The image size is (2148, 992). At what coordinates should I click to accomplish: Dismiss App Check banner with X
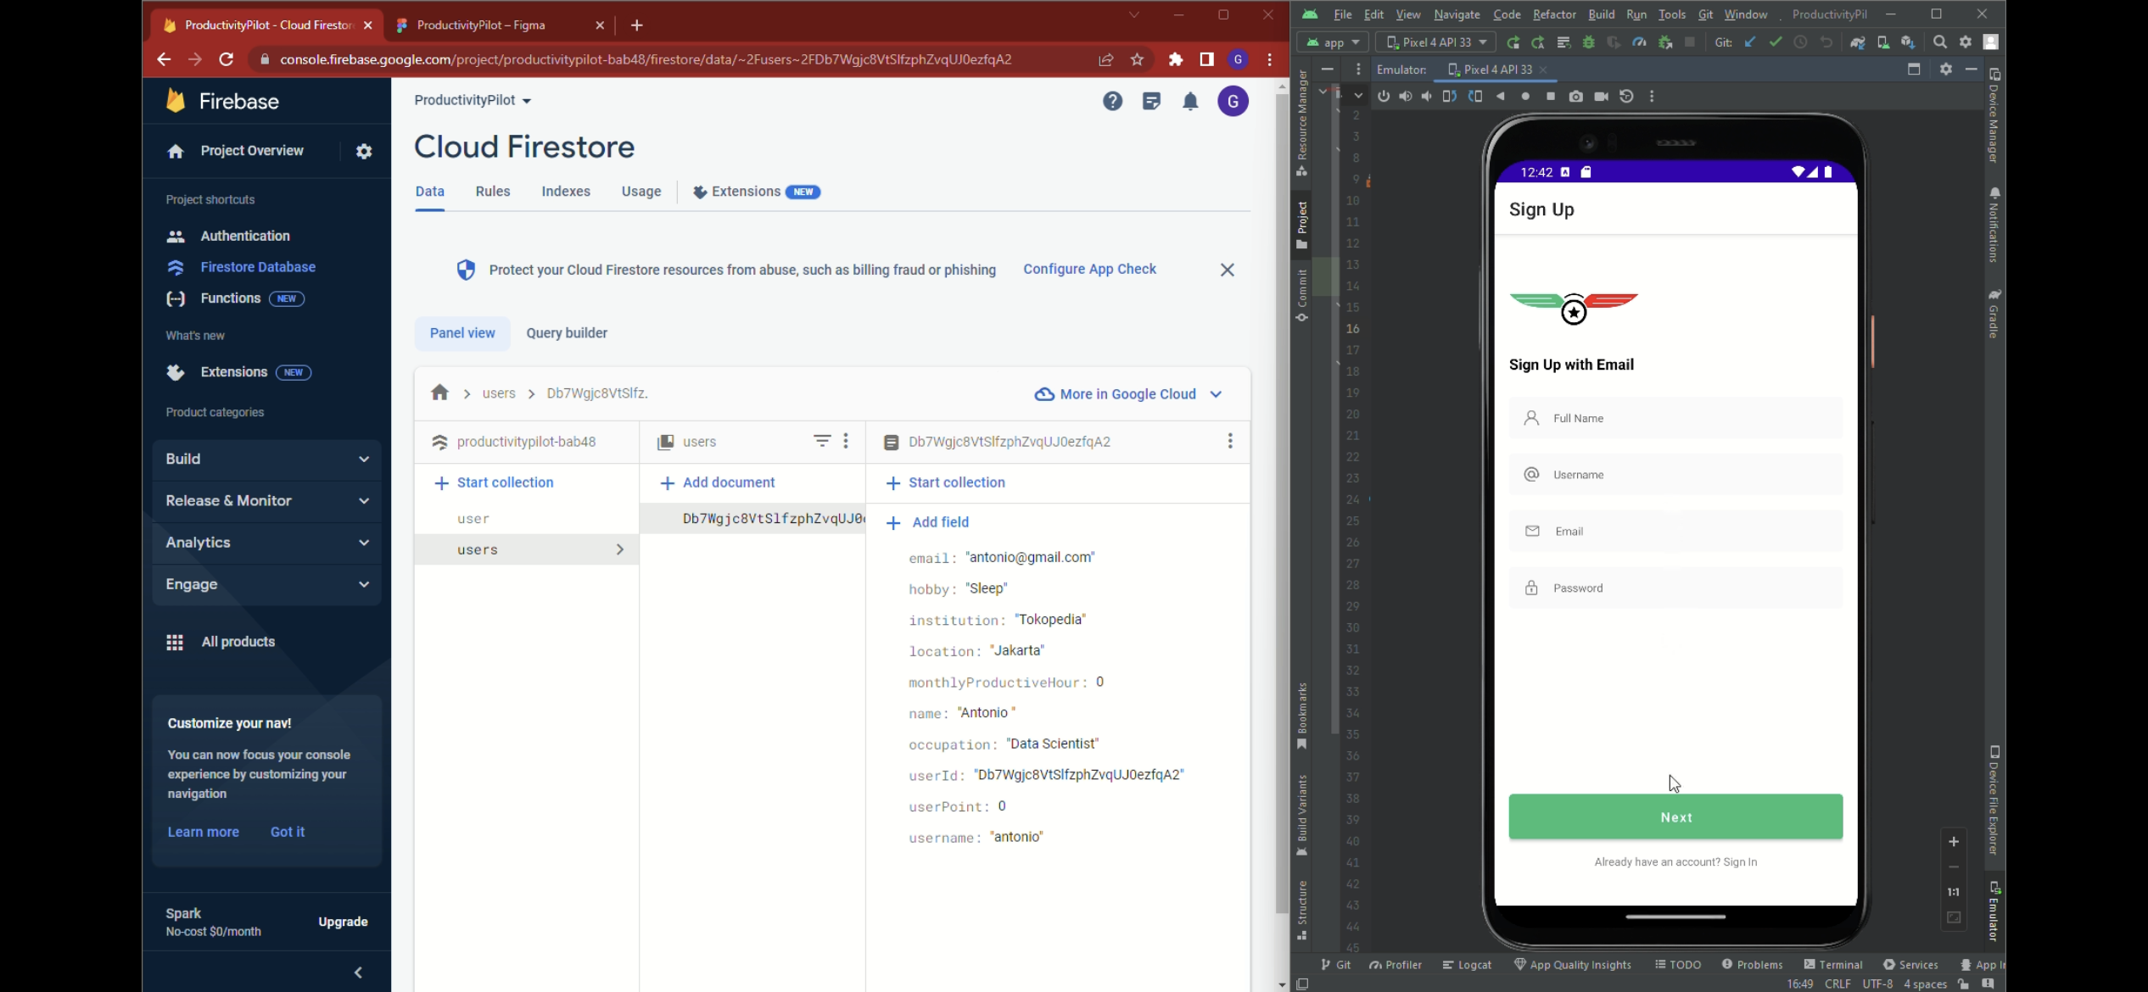1227,270
